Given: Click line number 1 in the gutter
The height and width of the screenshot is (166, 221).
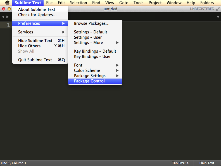Looking at the screenshot, I should [8, 25].
